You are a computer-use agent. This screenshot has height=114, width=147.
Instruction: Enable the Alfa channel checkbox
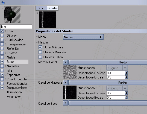(x=2, y=70)
